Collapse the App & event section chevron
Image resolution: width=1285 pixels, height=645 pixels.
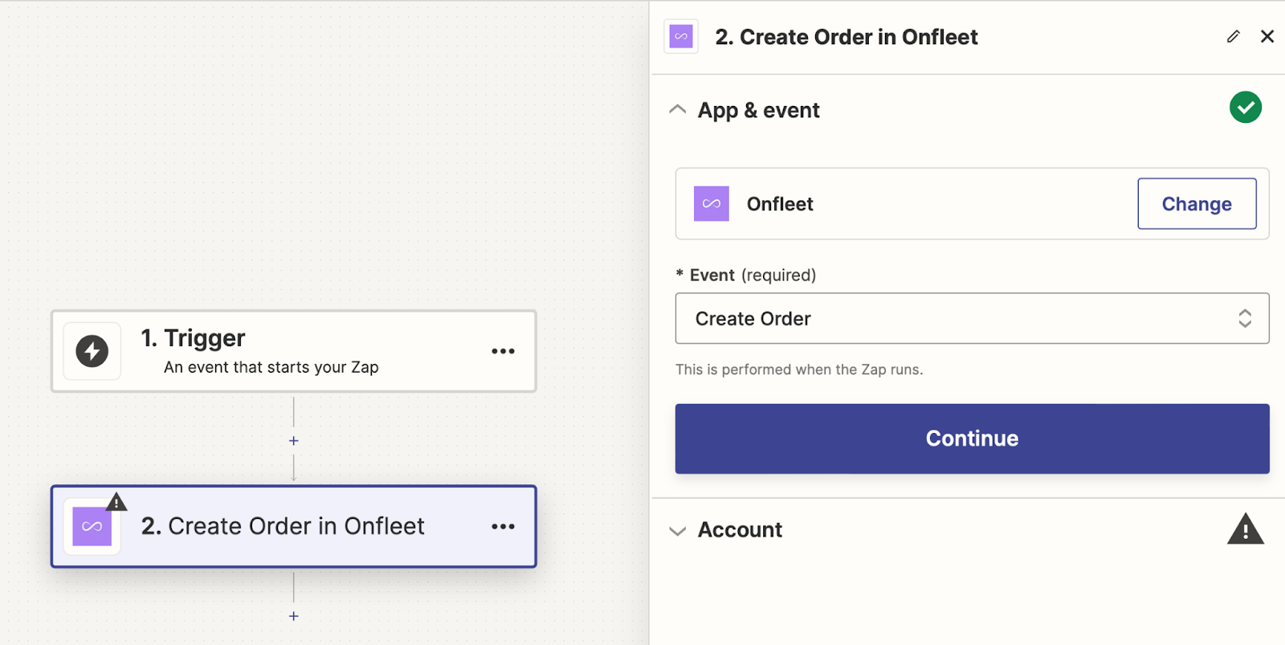point(678,109)
